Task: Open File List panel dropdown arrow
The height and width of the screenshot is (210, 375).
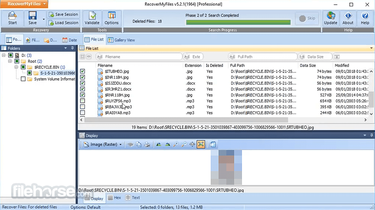Action: 371,48
